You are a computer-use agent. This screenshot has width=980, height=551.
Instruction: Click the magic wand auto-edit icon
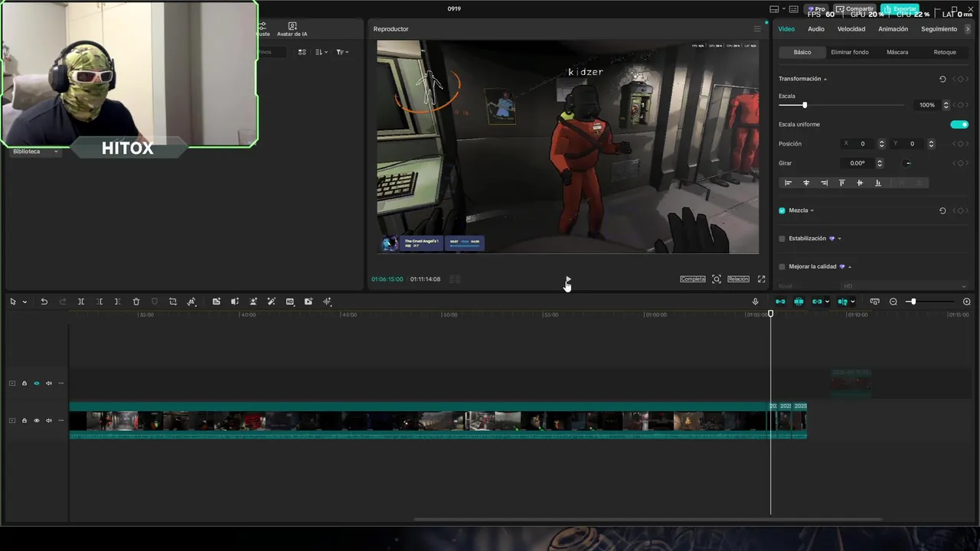pyautogui.click(x=271, y=302)
